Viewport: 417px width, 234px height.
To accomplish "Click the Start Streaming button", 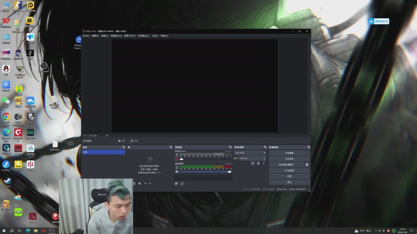I will [289, 153].
